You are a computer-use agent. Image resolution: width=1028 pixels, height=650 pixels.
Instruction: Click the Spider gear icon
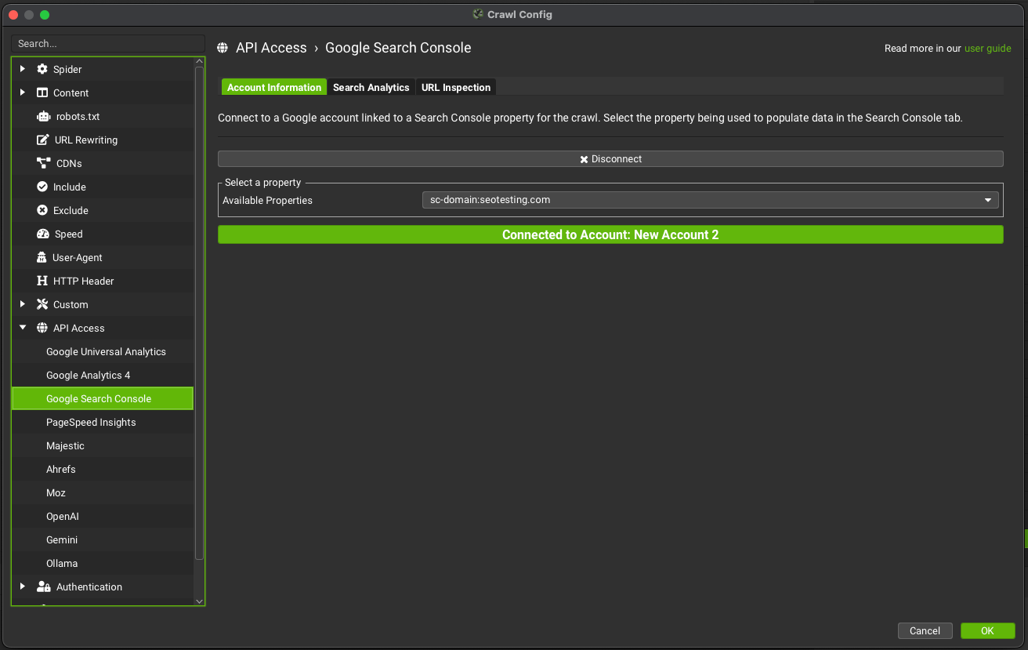[42, 69]
